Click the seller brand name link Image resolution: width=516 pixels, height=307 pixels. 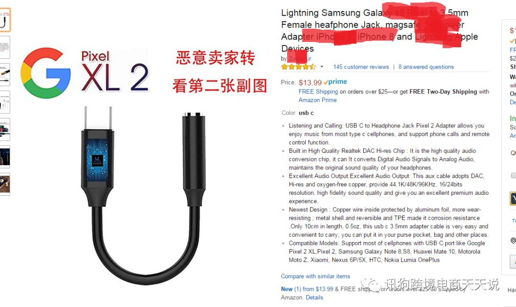point(299,59)
